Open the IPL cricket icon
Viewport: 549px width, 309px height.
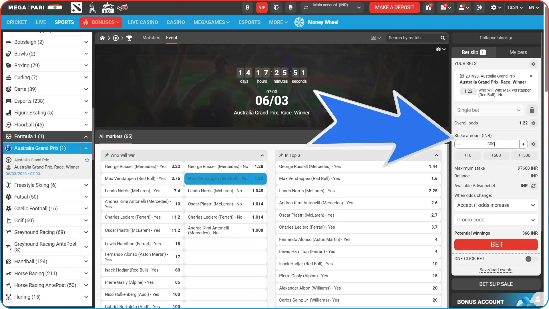[x=92, y=7]
